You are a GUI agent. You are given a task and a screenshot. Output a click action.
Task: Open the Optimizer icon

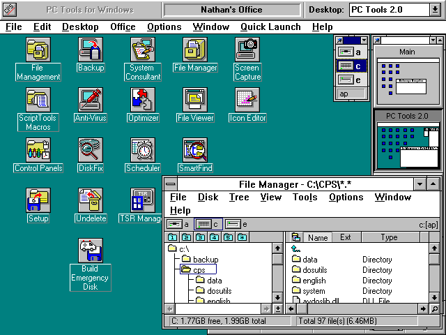142,100
